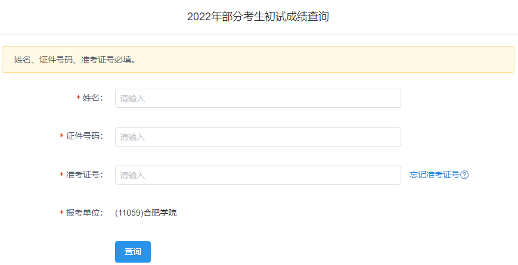518x265 pixels.
Task: Click into the 证件号码 input box
Action: coord(258,137)
